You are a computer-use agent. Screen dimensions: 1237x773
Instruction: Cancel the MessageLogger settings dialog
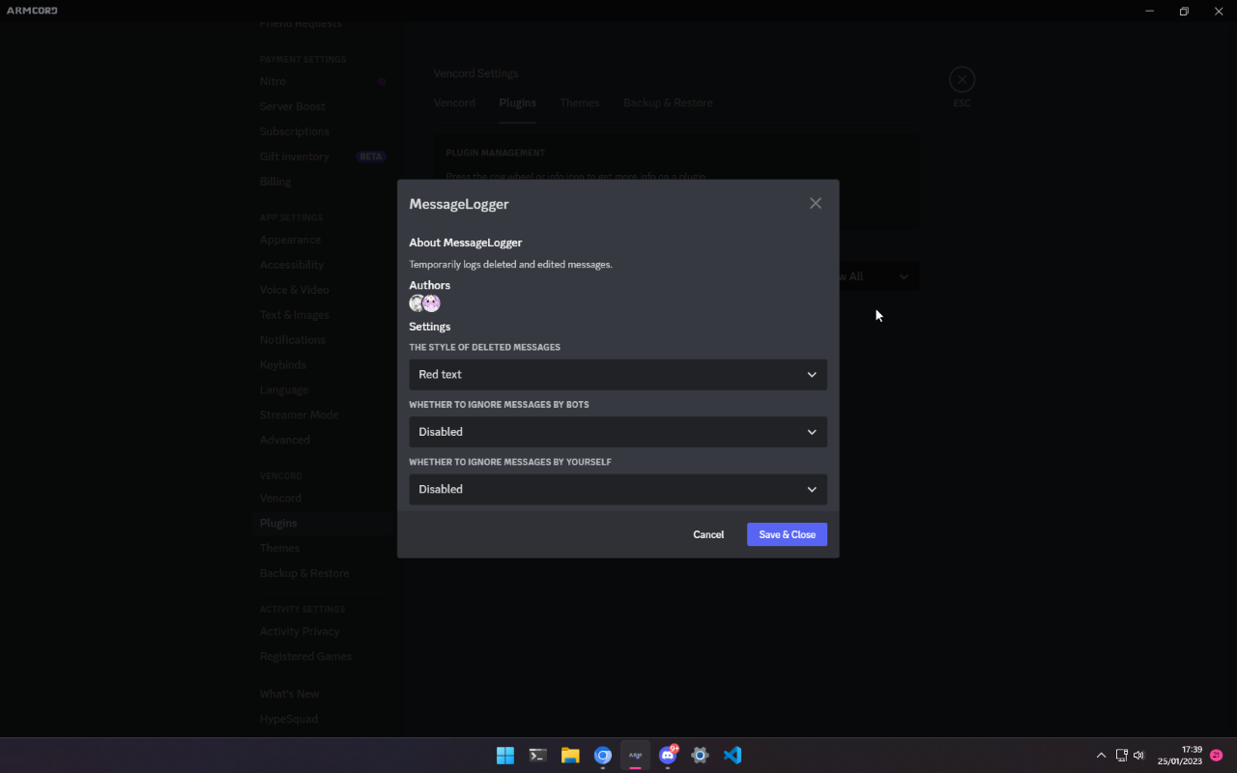click(x=708, y=533)
